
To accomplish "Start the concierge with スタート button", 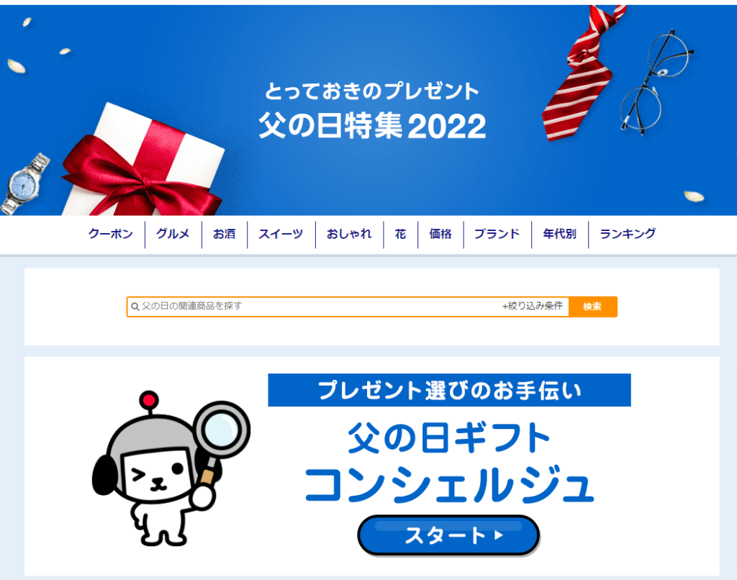I will (x=448, y=535).
